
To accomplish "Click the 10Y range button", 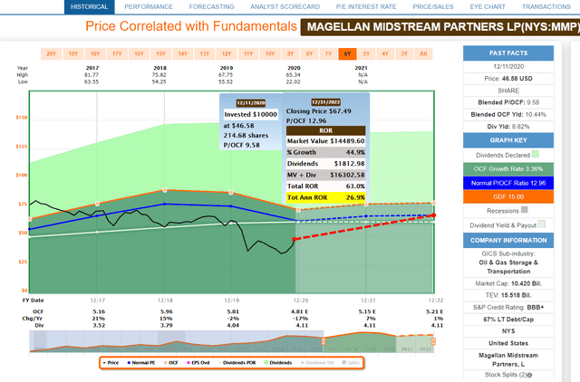I will pyautogui.click(x=270, y=54).
